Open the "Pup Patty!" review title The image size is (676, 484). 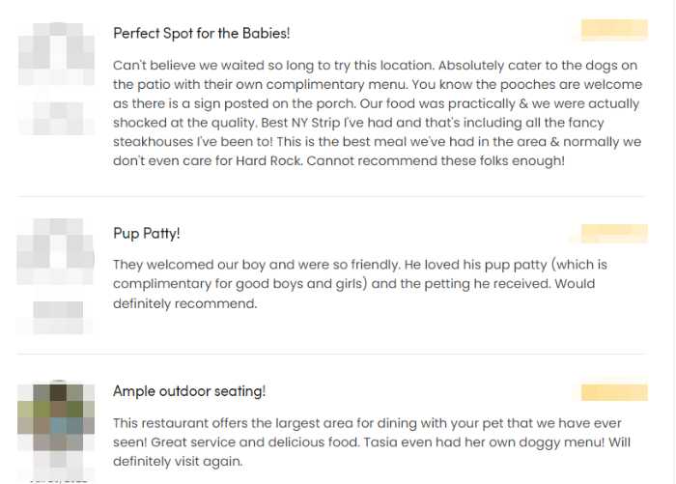pyautogui.click(x=146, y=234)
